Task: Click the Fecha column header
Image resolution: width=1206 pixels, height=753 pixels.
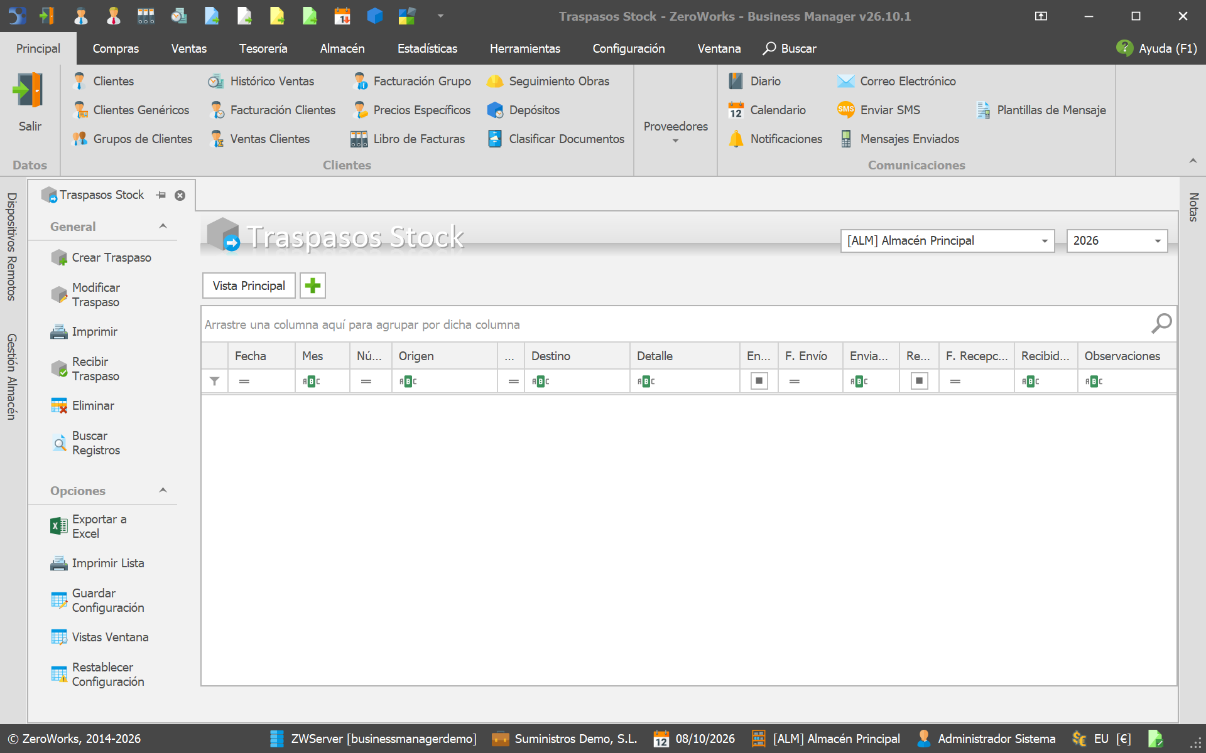Action: pos(261,356)
